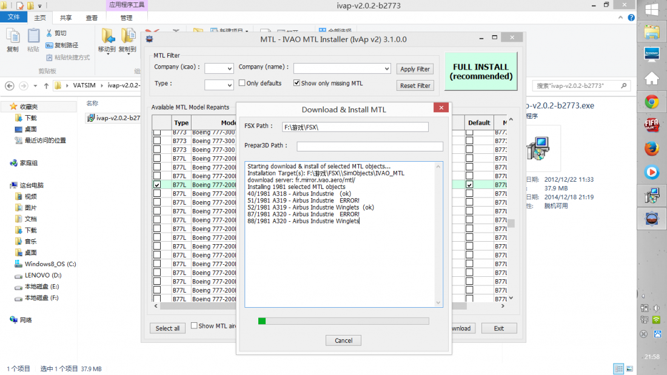The image size is (667, 375).
Task: Open Google Chrome from the side taskbar
Action: [x=652, y=102]
